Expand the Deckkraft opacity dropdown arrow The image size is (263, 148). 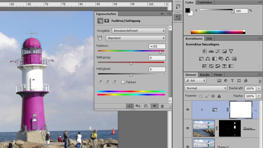[x=259, y=88]
